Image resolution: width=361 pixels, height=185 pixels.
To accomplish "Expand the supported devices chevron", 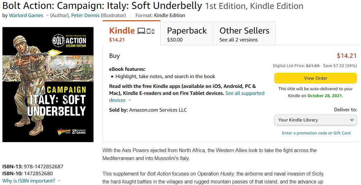I will tap(130, 100).
